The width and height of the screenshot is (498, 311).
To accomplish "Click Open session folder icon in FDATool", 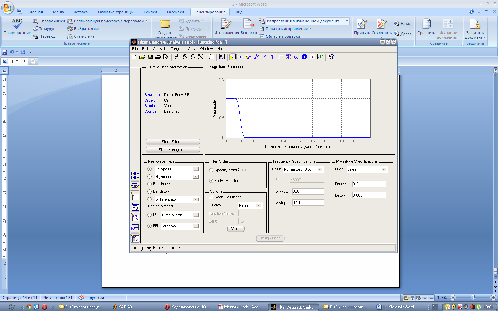I will (x=142, y=57).
